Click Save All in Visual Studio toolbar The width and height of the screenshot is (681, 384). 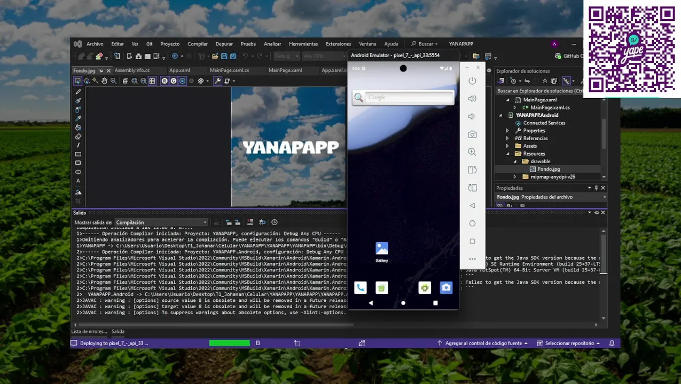click(233, 56)
